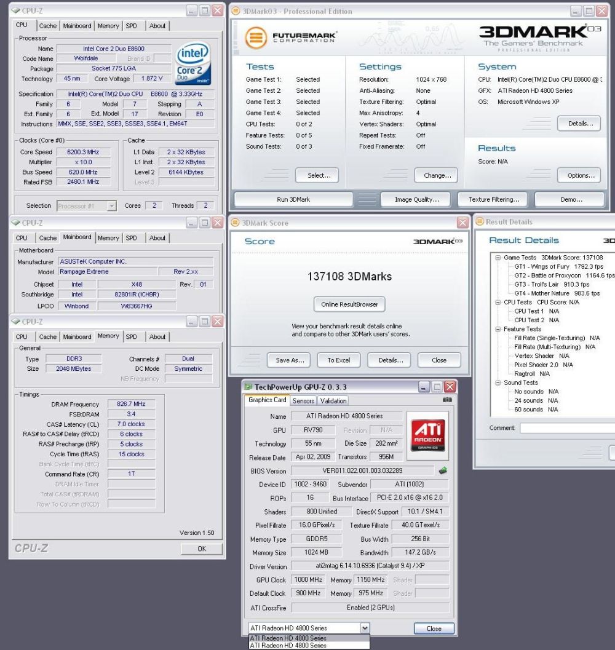Open the Processor #1 selection dropdown

[x=111, y=205]
